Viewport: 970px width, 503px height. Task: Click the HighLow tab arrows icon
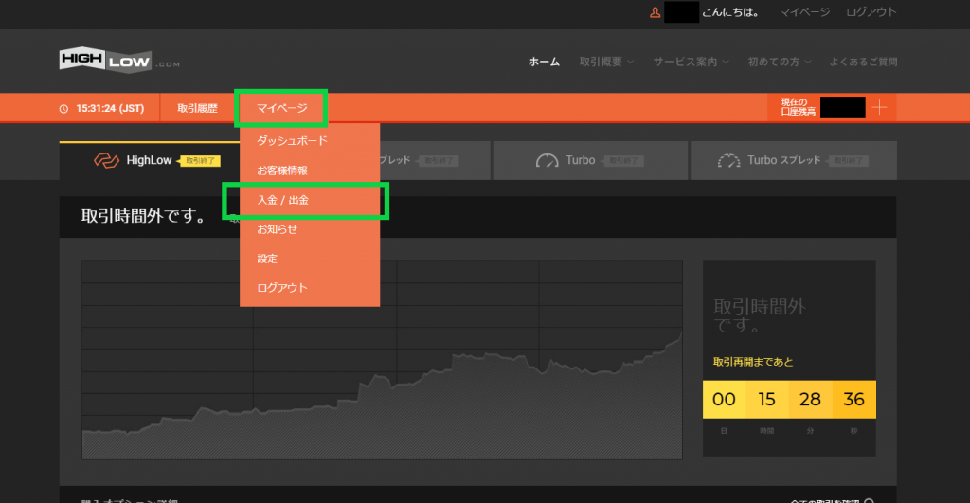[106, 160]
